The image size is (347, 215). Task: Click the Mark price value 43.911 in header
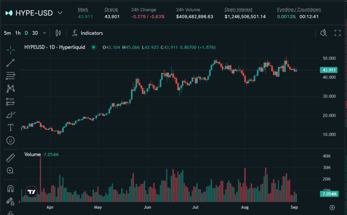pyautogui.click(x=85, y=17)
